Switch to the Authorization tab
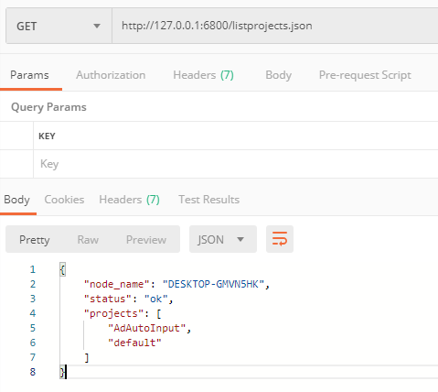The height and width of the screenshot is (392, 438). 111,75
